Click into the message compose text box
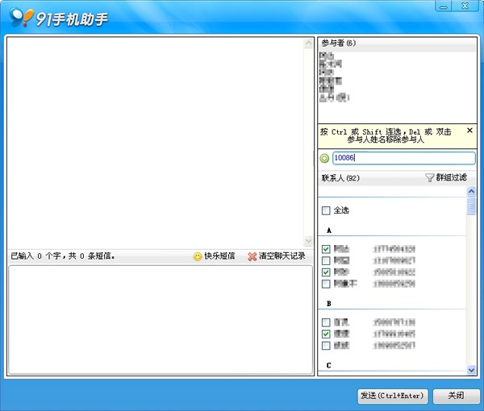This screenshot has height=411, width=484. (x=161, y=320)
